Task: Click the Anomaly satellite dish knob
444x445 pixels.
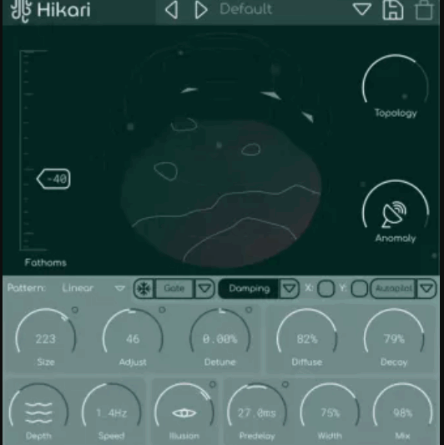Action: click(x=396, y=205)
